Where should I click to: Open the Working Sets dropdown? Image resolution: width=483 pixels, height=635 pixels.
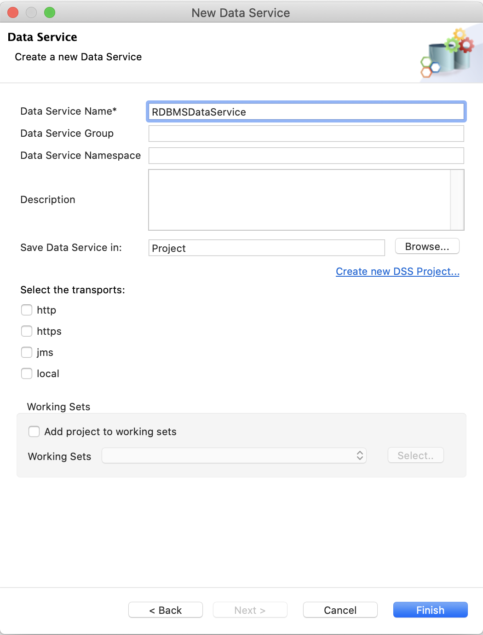(234, 455)
